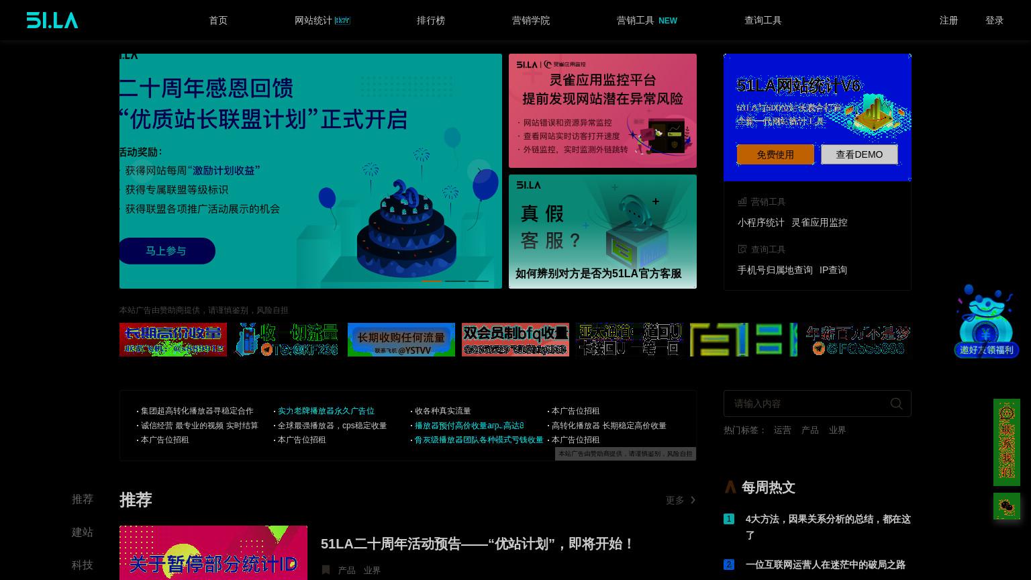The image size is (1031, 580).
Task: Open 全球最强播放器，cps稳定收量 link
Action: [x=332, y=426]
